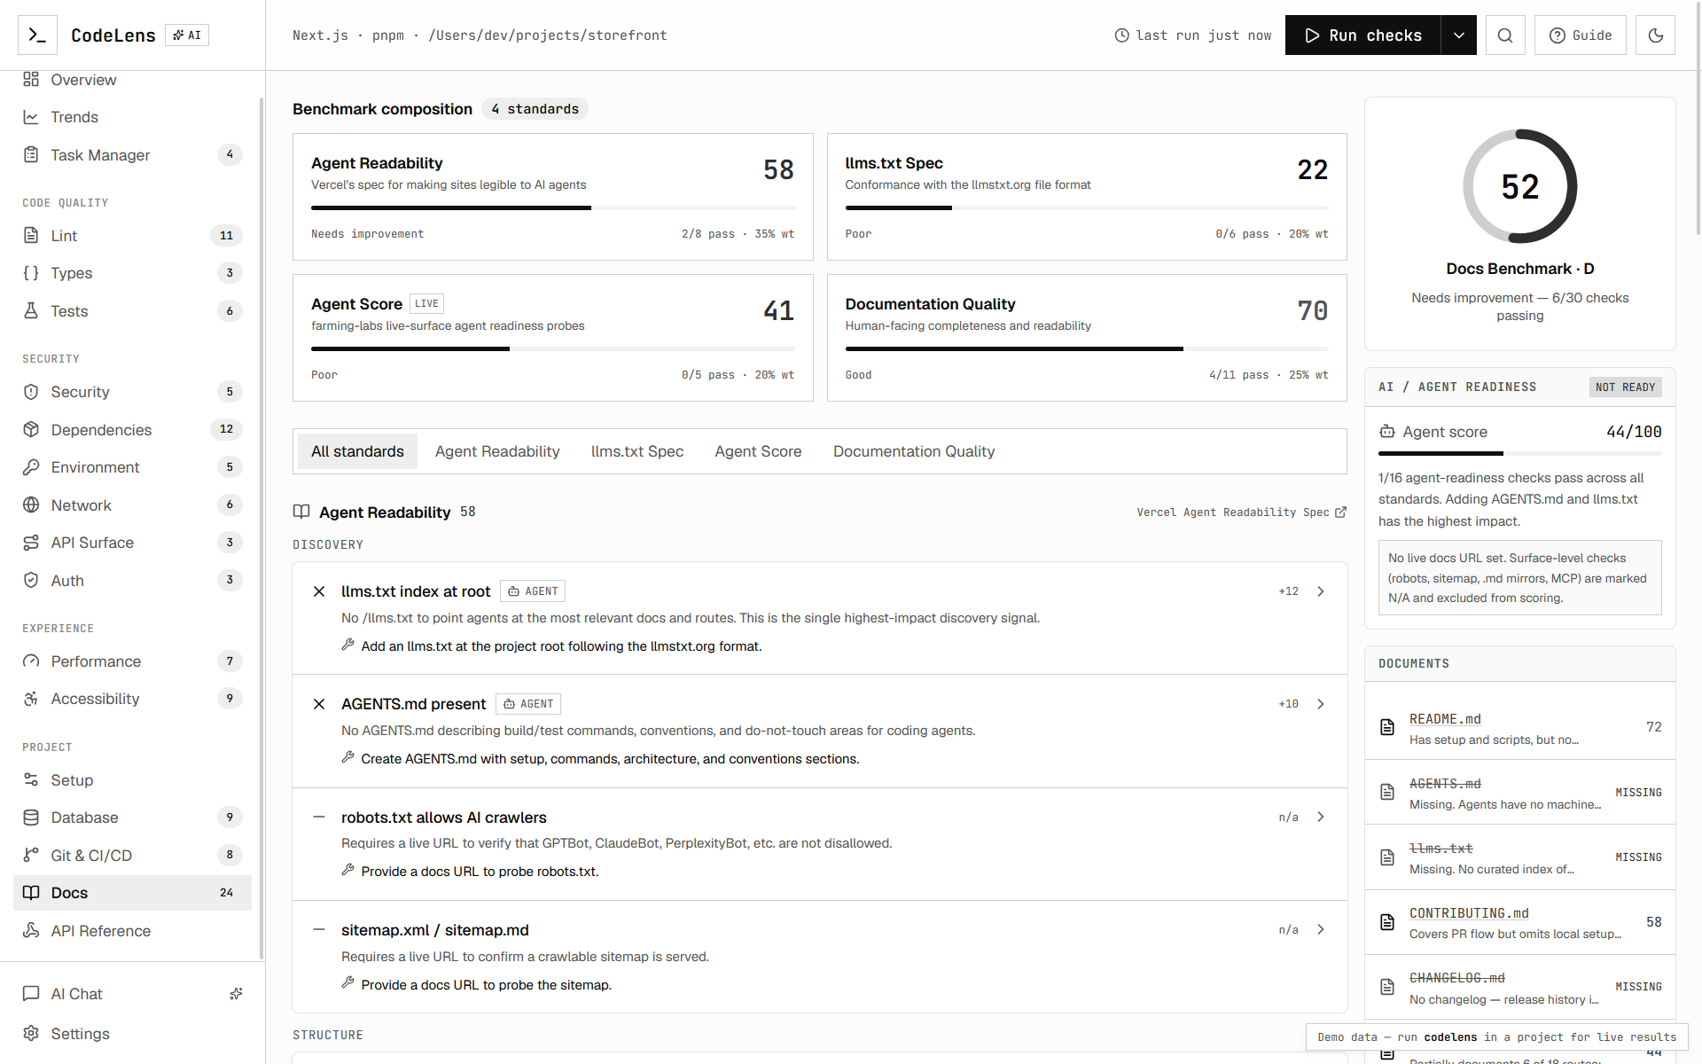Click the Tests flask icon
Image resolution: width=1702 pixels, height=1064 pixels.
click(x=31, y=310)
